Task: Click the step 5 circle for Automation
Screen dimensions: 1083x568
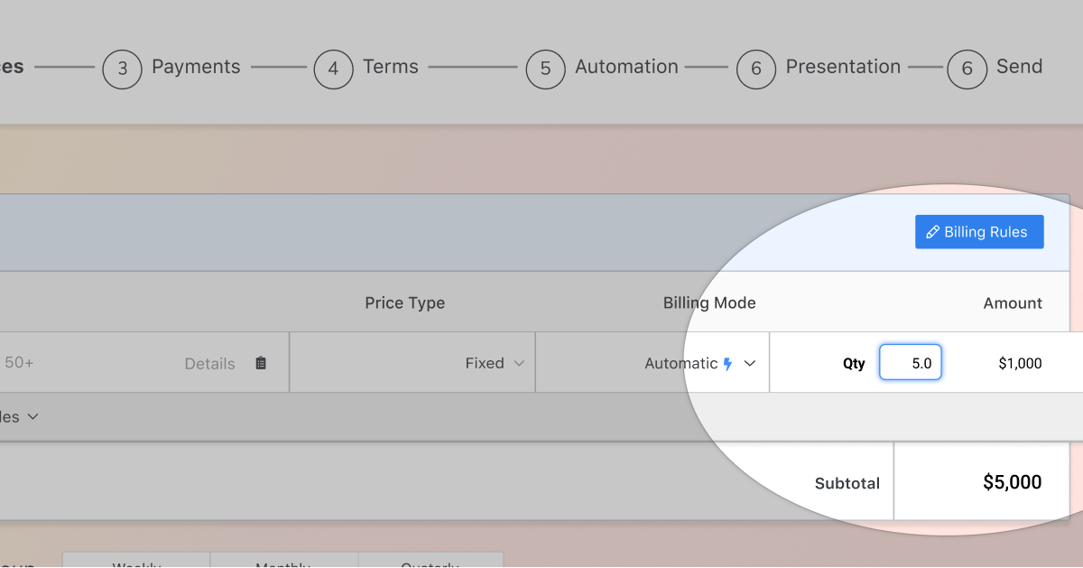Action: [545, 69]
